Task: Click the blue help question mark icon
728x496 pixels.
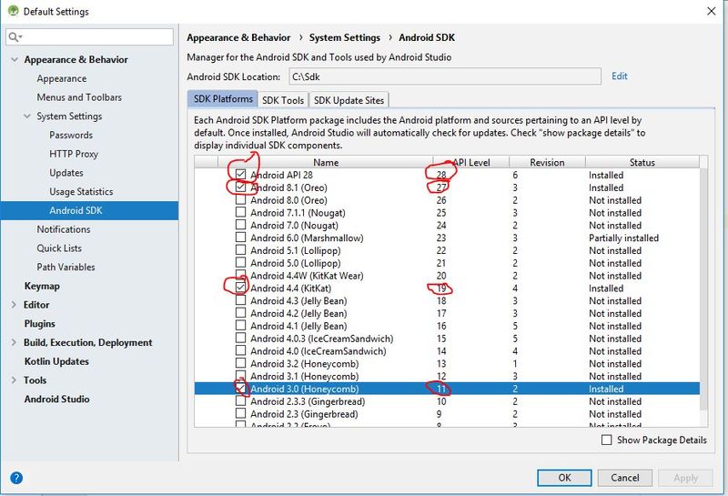Action: coord(16,478)
